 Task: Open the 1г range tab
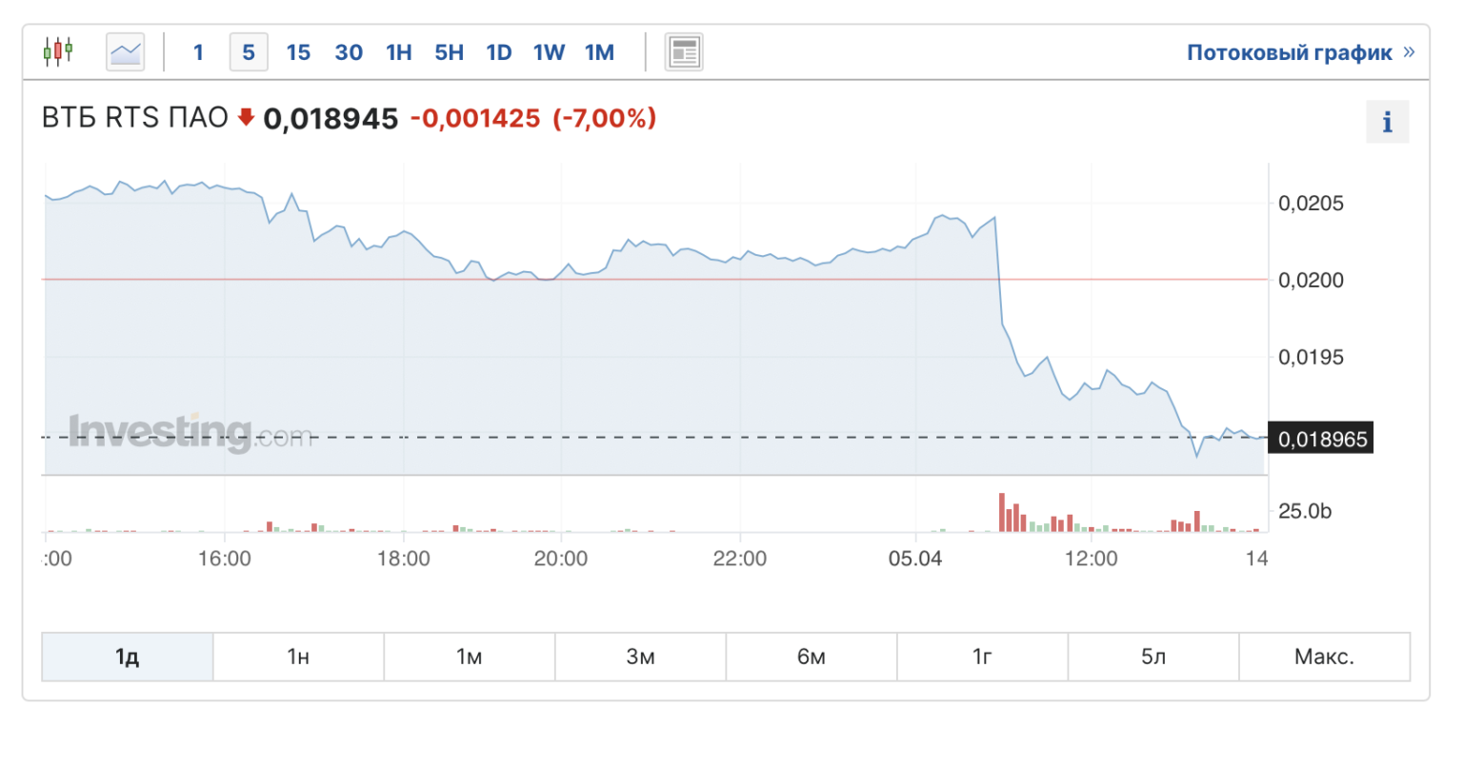982,657
